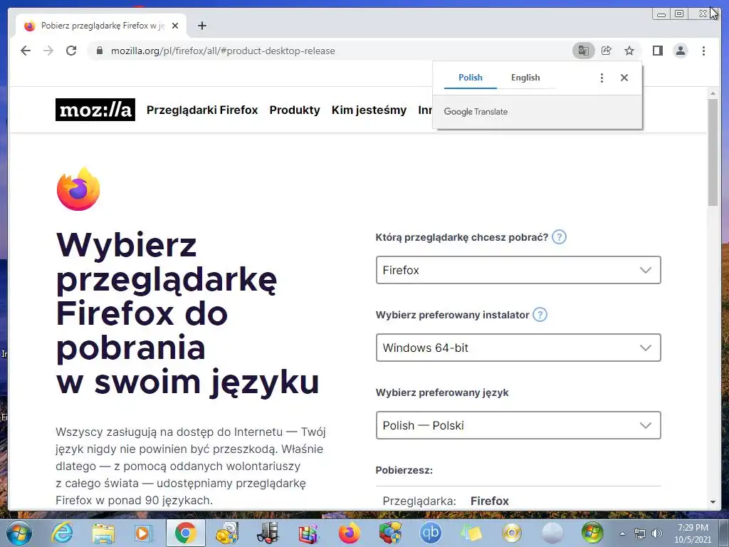
Task: Expand the Windows 64-bit installer dropdown
Action: pyautogui.click(x=518, y=348)
